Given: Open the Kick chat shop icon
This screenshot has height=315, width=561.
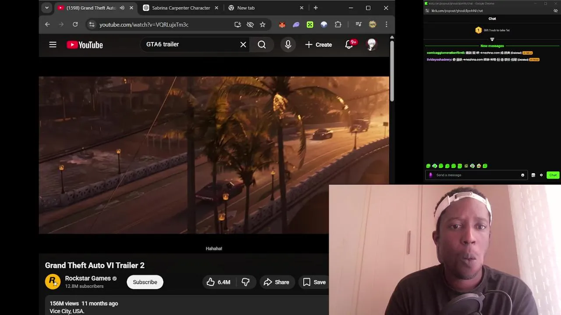Looking at the screenshot, I should 533,175.
